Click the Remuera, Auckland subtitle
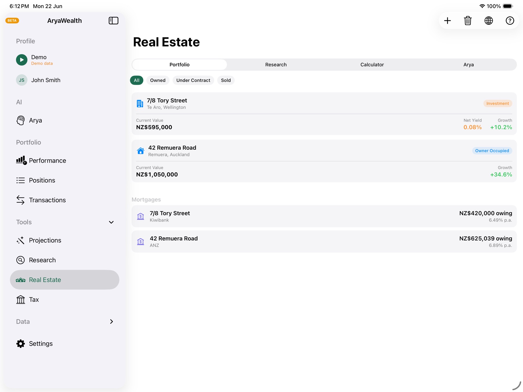Viewport: 523px width, 392px height. coord(169,155)
